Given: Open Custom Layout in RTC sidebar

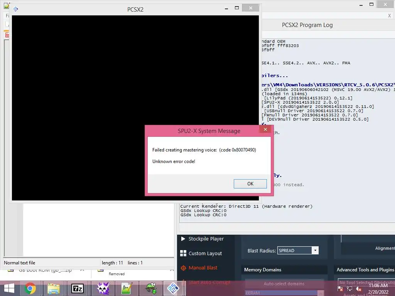Looking at the screenshot, I should pyautogui.click(x=201, y=254).
